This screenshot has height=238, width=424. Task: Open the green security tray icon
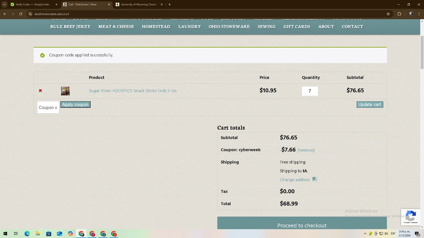[370, 233]
